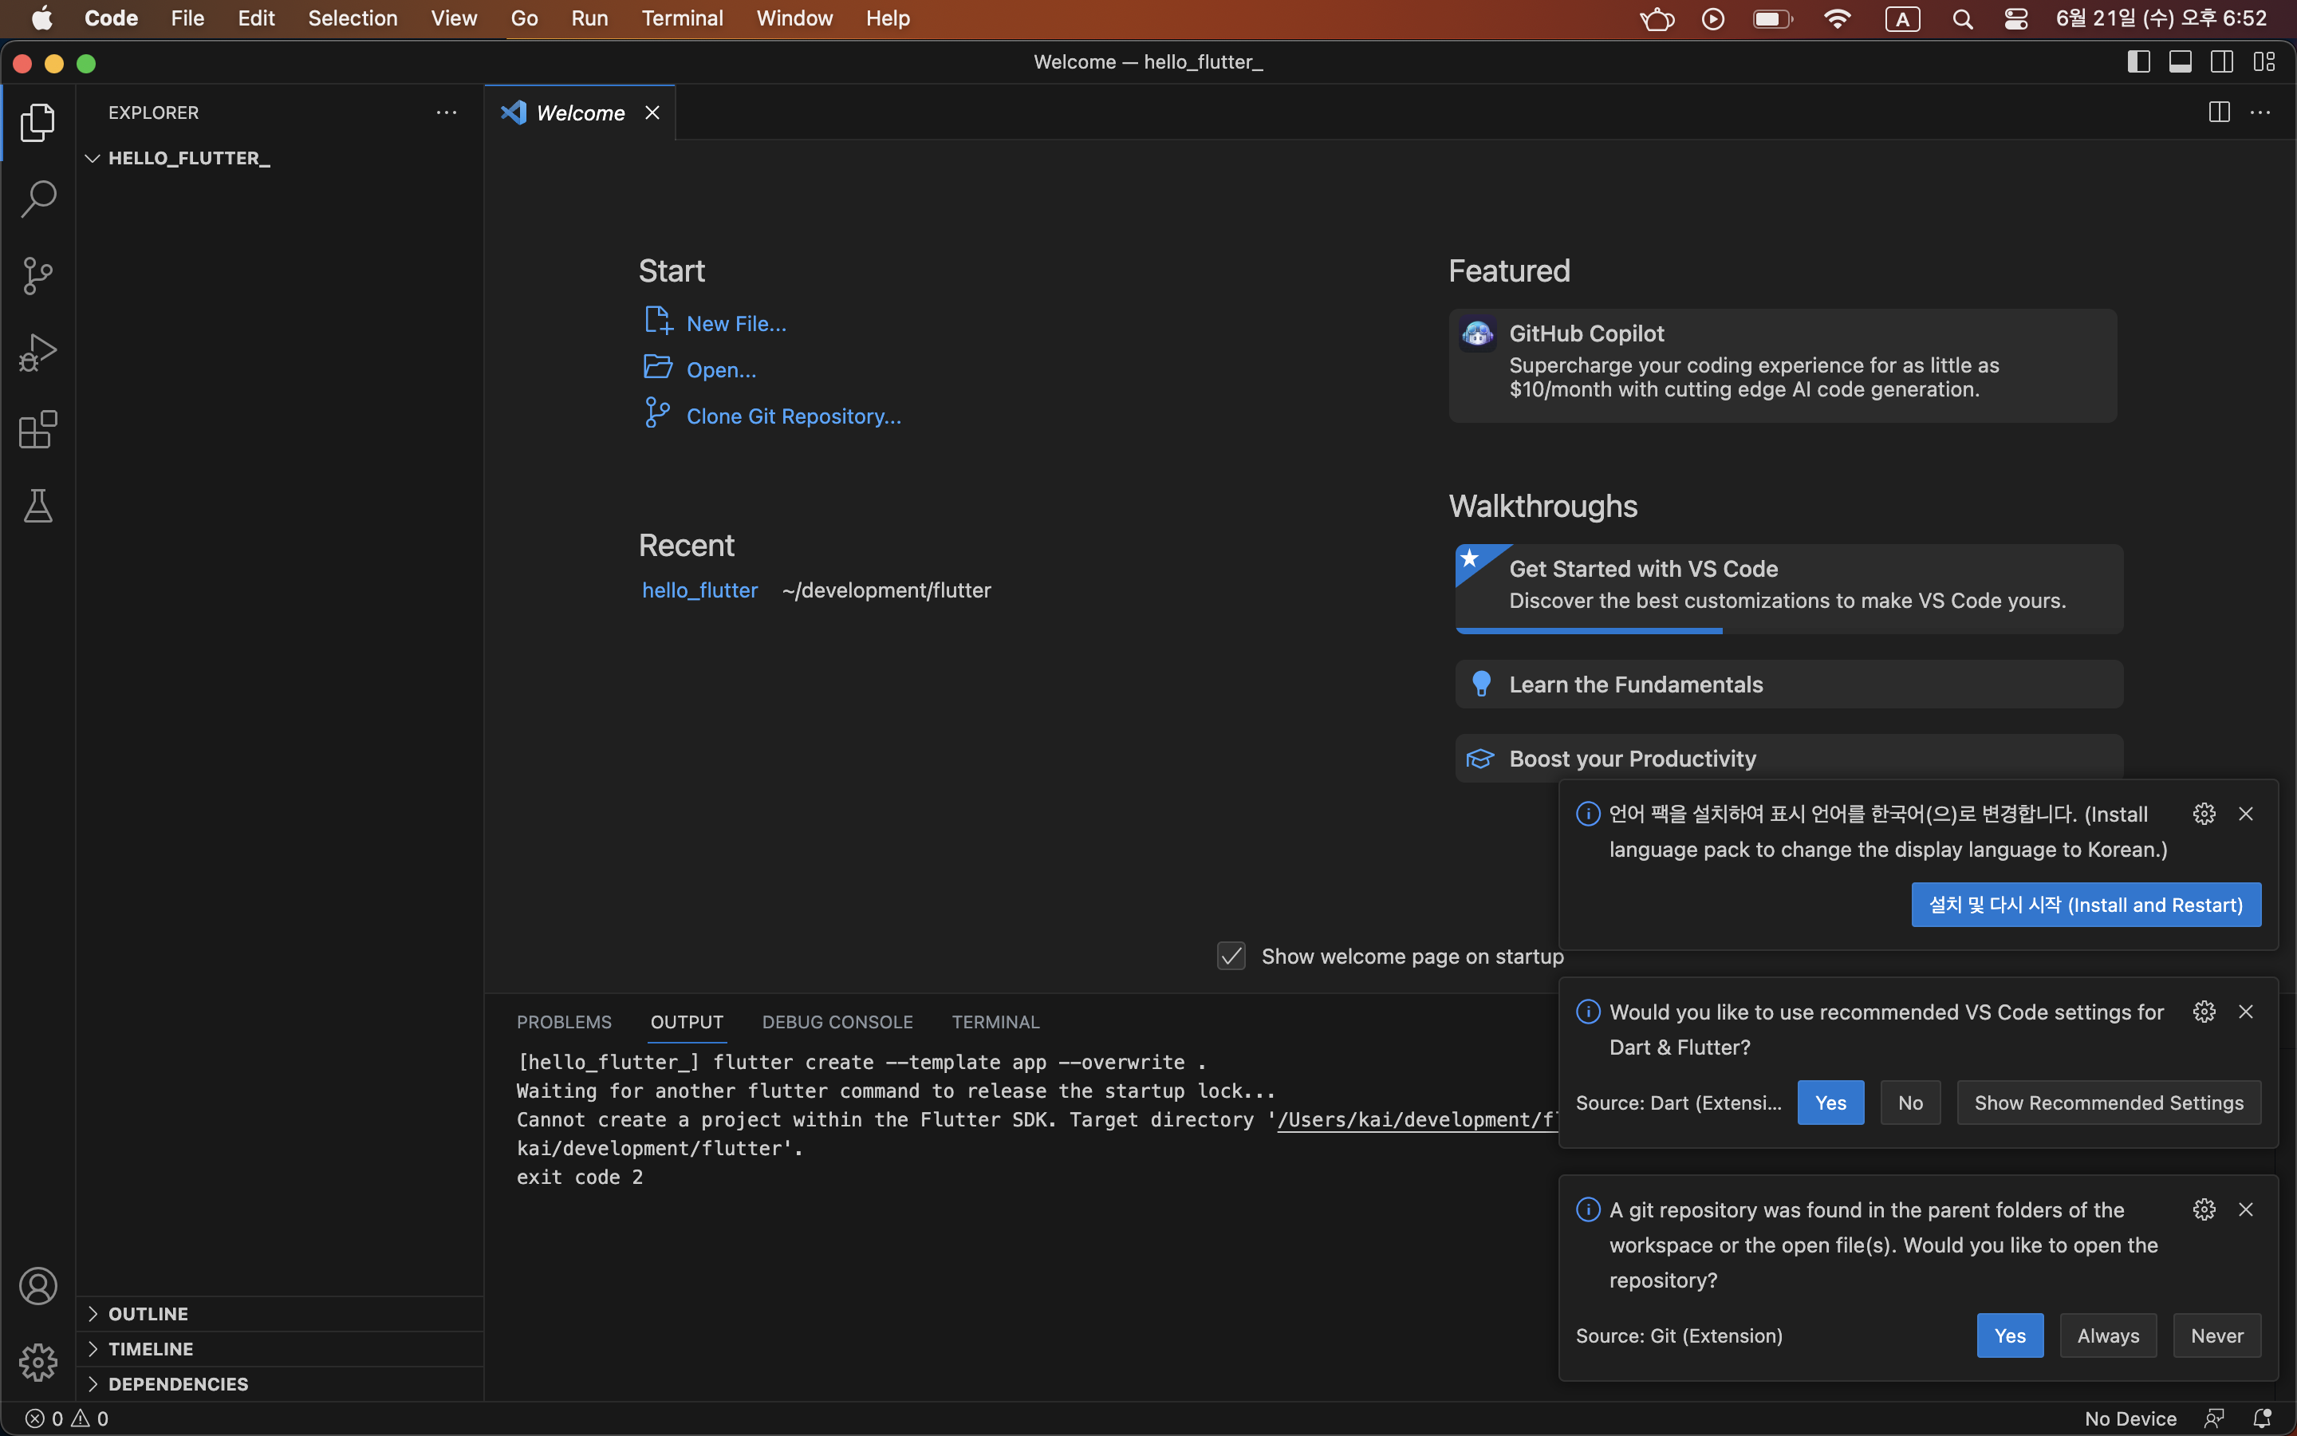Screen dimensions: 2297x1436
Task: Open Boost your Productivity walkthrough
Action: (x=1788, y=758)
